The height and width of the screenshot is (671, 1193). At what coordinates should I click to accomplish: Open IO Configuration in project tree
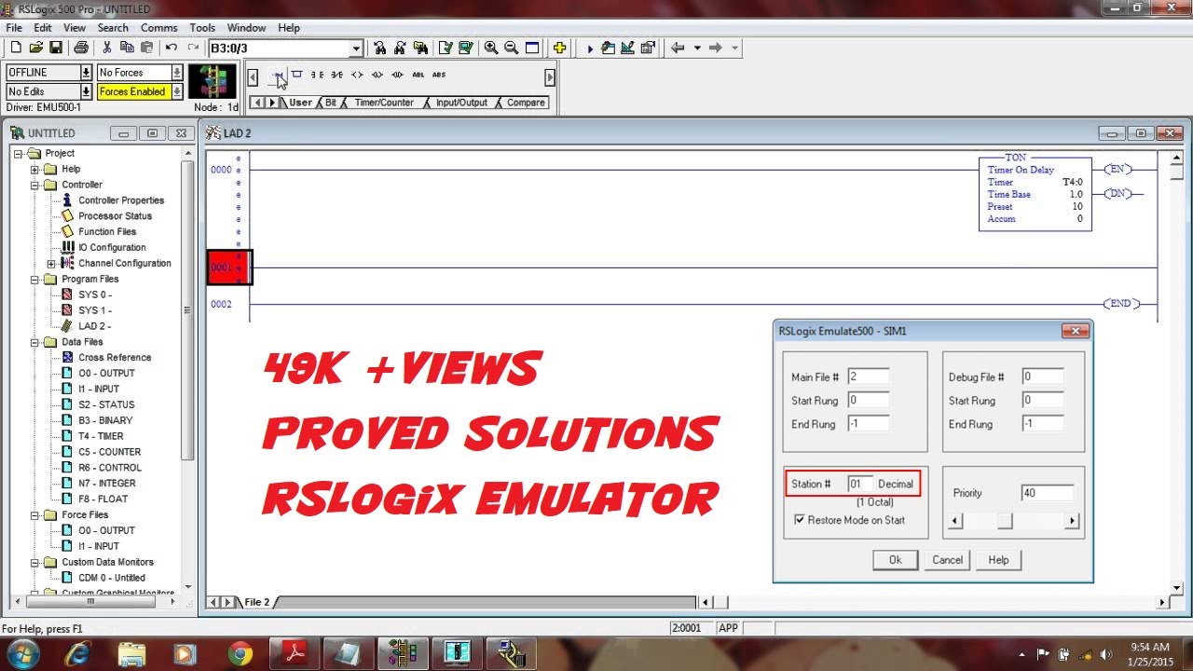[x=112, y=247]
